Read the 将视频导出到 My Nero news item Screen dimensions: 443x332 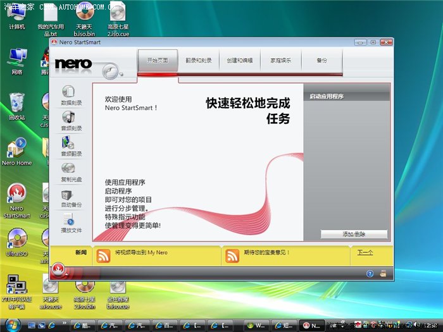click(141, 252)
